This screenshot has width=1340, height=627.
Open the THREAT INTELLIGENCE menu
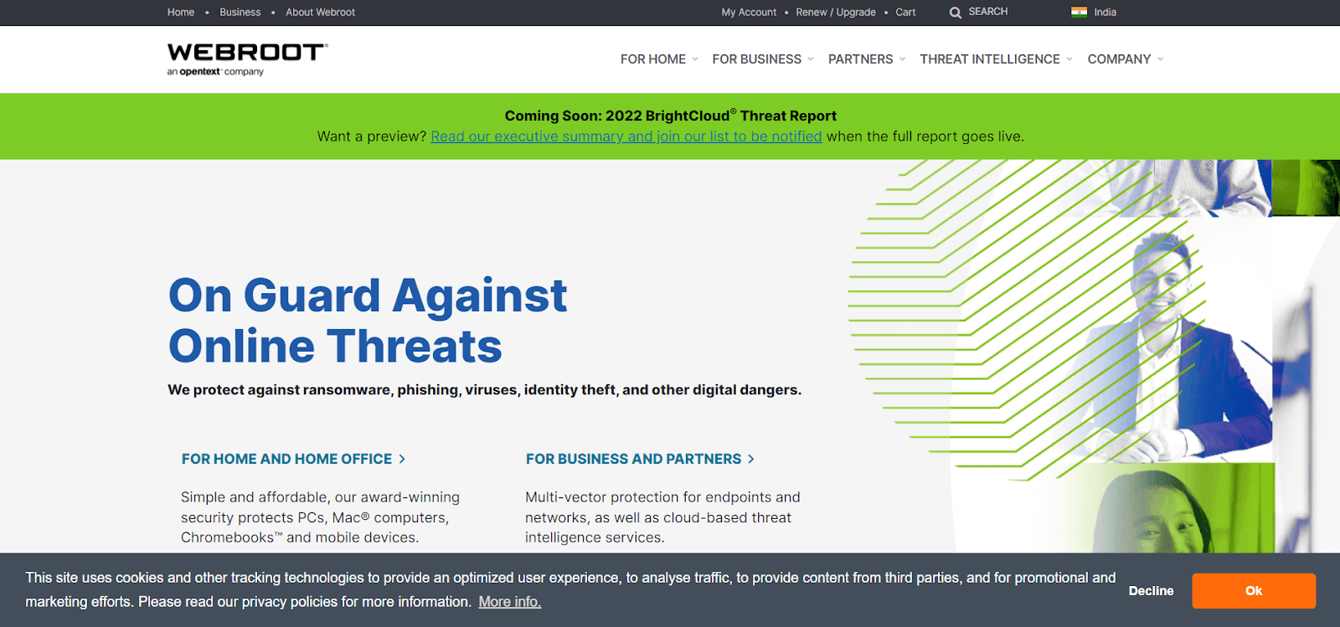[x=990, y=59]
